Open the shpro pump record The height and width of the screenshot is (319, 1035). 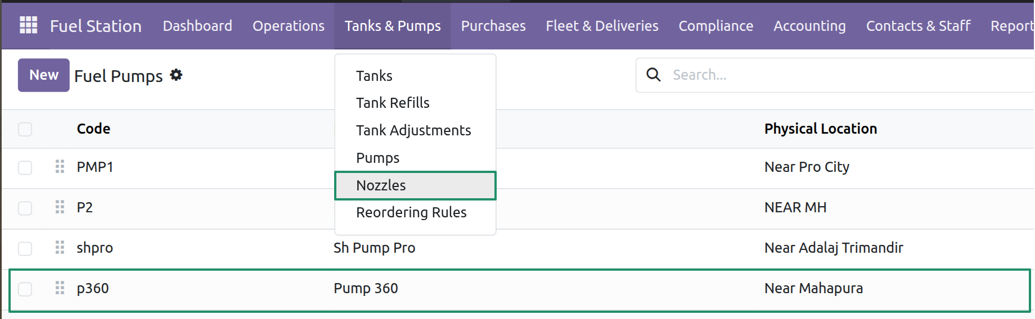[94, 248]
